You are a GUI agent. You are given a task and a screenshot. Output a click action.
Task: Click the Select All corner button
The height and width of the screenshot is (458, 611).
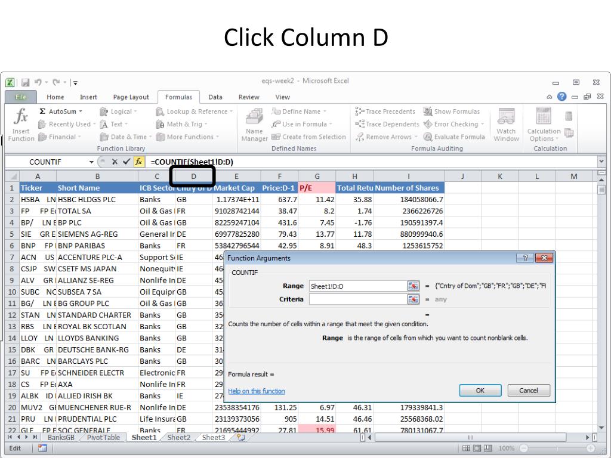tap(12, 177)
